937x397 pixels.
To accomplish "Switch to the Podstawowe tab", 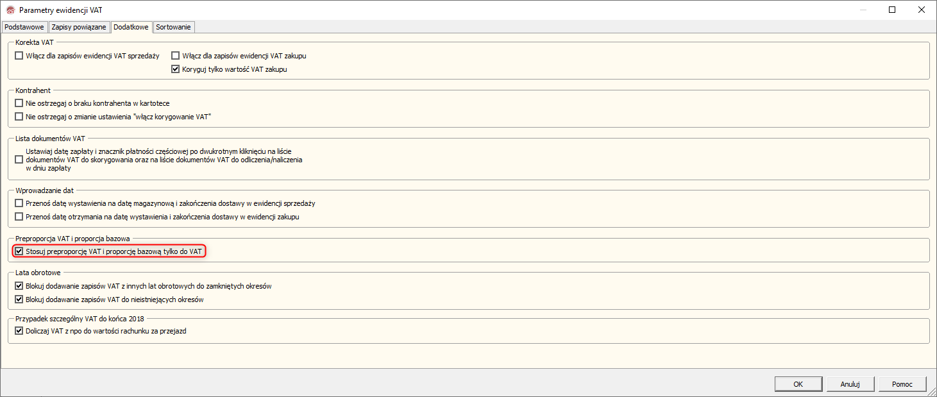I will click(x=24, y=27).
